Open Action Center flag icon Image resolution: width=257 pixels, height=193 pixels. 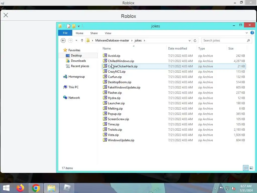tap(221, 188)
